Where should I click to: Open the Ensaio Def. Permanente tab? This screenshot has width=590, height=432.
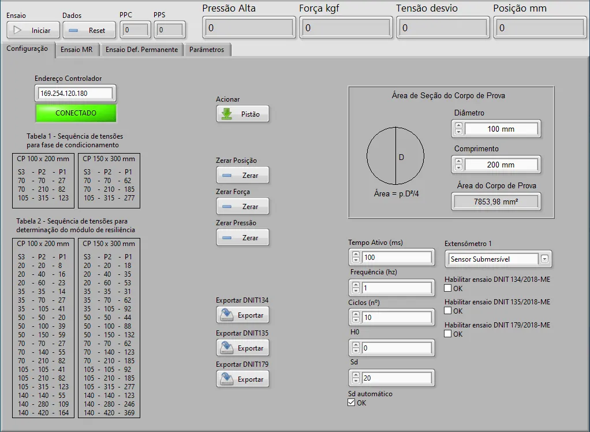click(x=141, y=50)
